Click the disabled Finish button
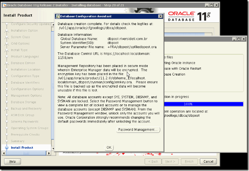The width and height of the screenshot is (249, 171). pos(189,161)
